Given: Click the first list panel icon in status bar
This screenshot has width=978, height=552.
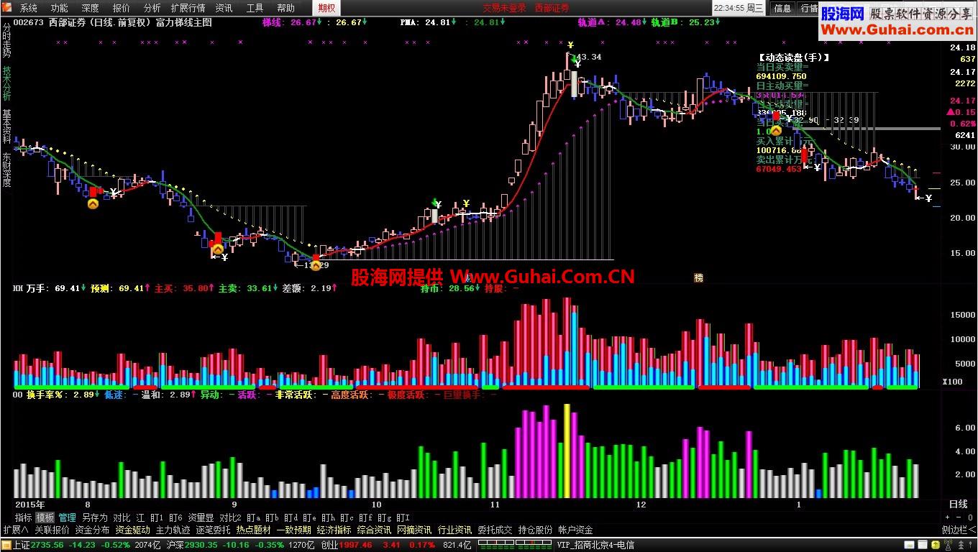Looking at the screenshot, I should tap(909, 545).
